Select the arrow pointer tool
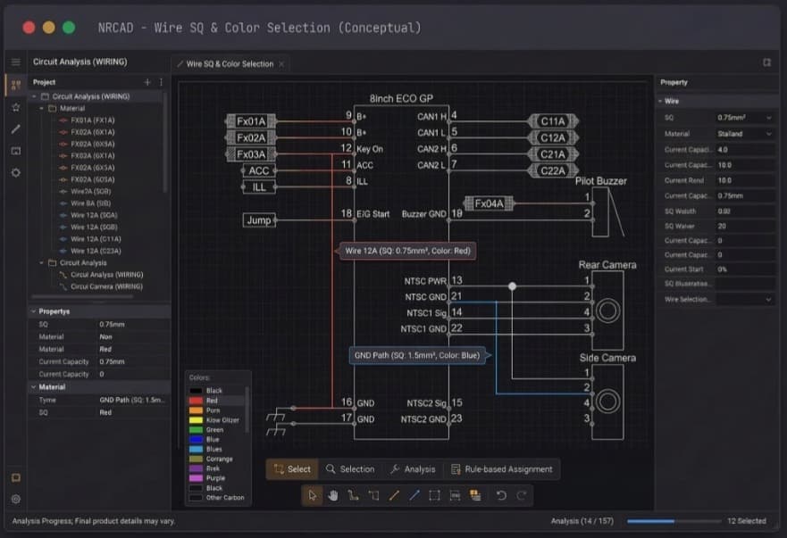 (312, 495)
